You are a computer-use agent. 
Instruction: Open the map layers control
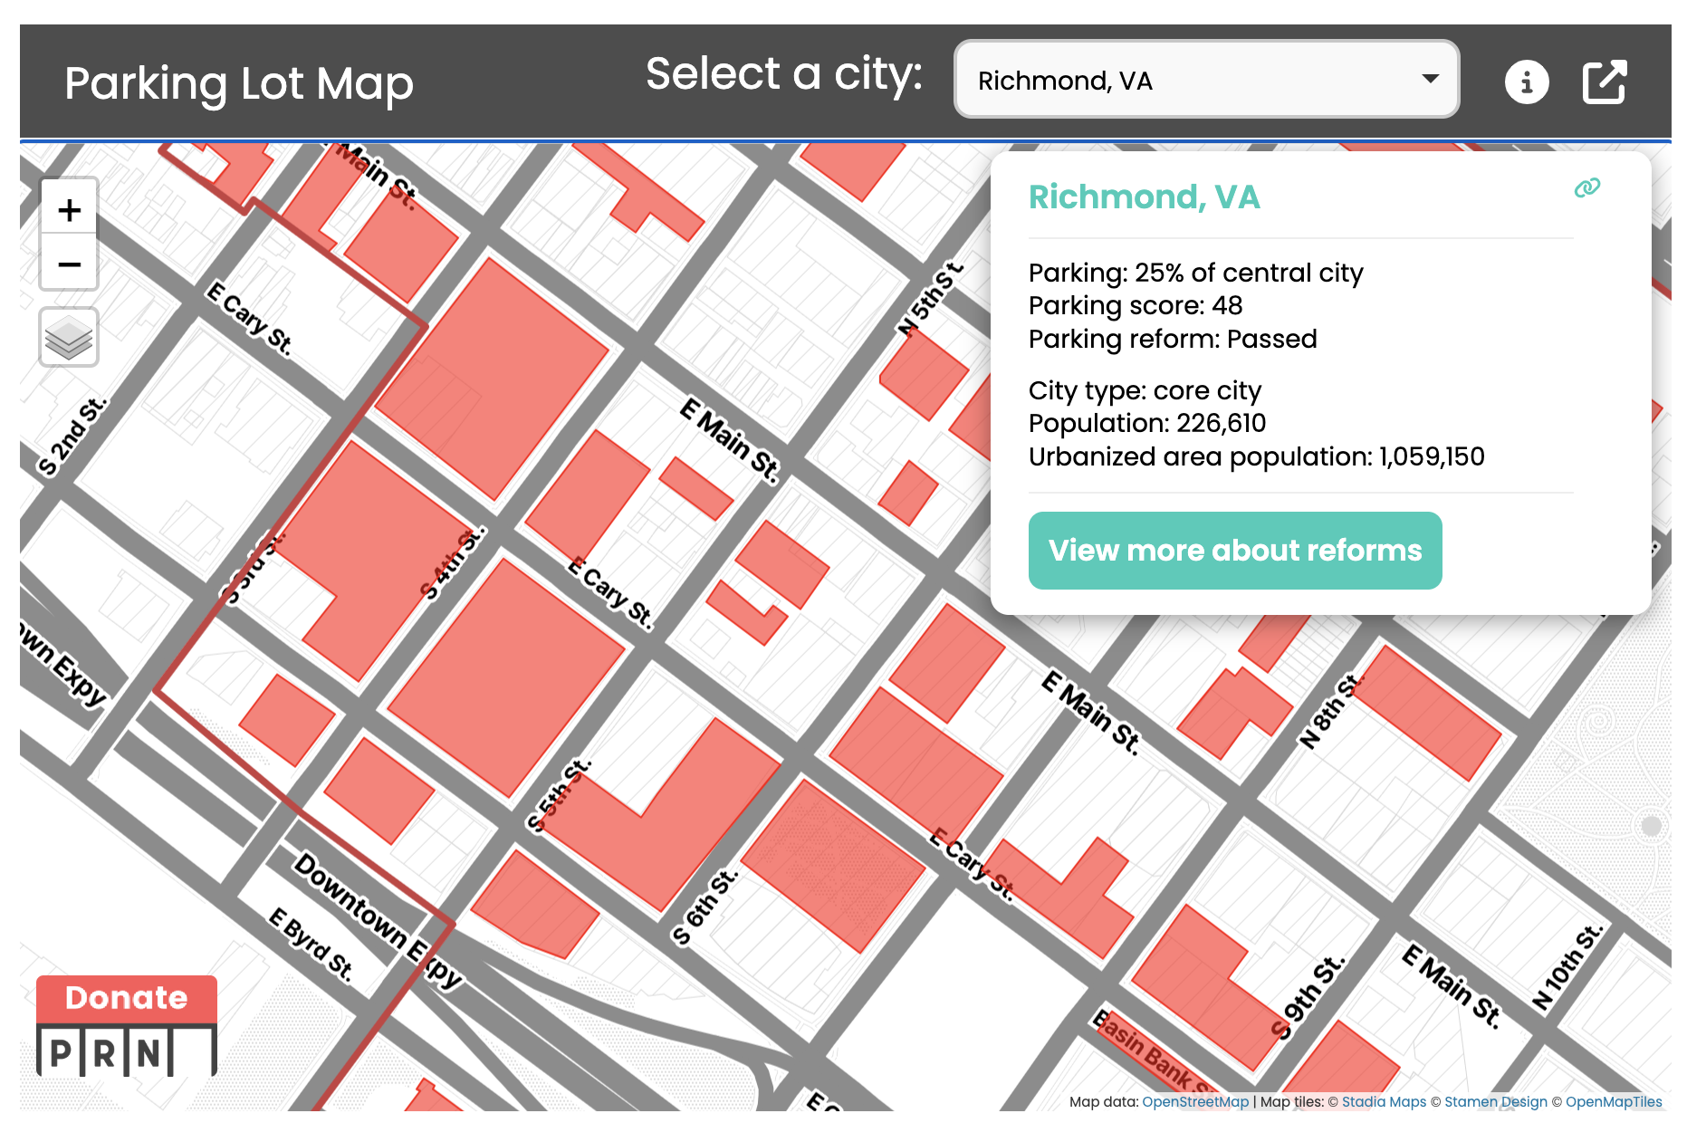pyautogui.click(x=69, y=339)
